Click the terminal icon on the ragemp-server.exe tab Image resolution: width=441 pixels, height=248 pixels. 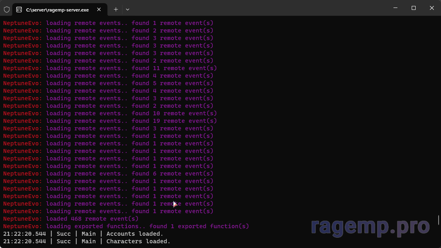(19, 9)
